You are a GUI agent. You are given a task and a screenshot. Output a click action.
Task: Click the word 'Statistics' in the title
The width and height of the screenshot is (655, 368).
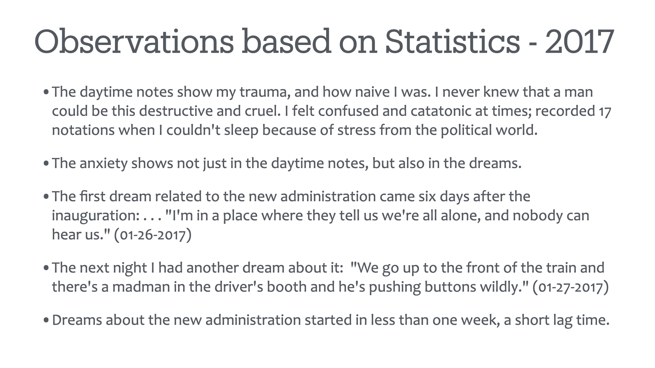(x=452, y=42)
